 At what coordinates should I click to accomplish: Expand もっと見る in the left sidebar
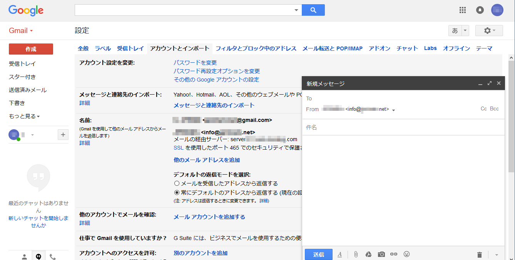[24, 116]
